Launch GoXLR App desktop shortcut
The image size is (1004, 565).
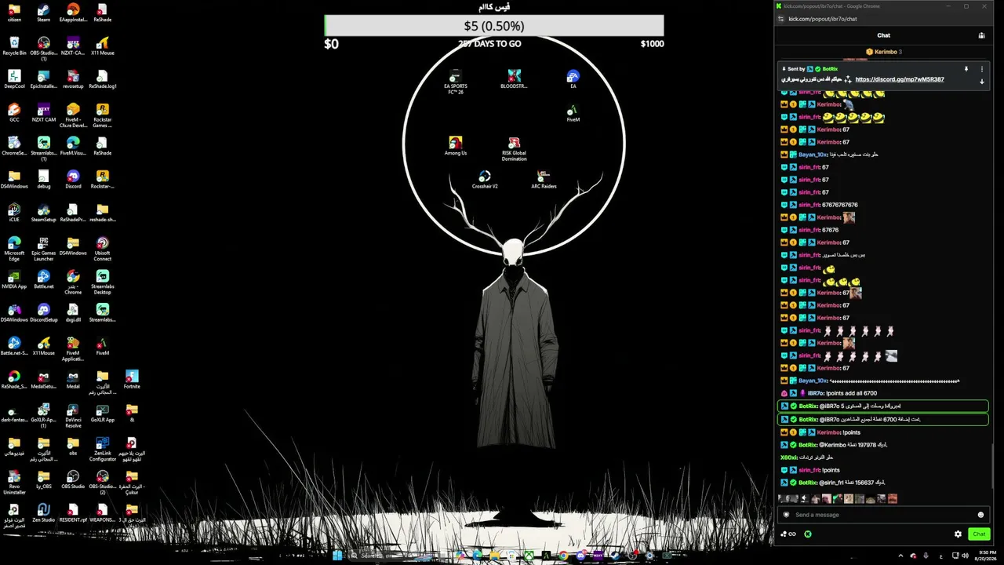pyautogui.click(x=103, y=414)
